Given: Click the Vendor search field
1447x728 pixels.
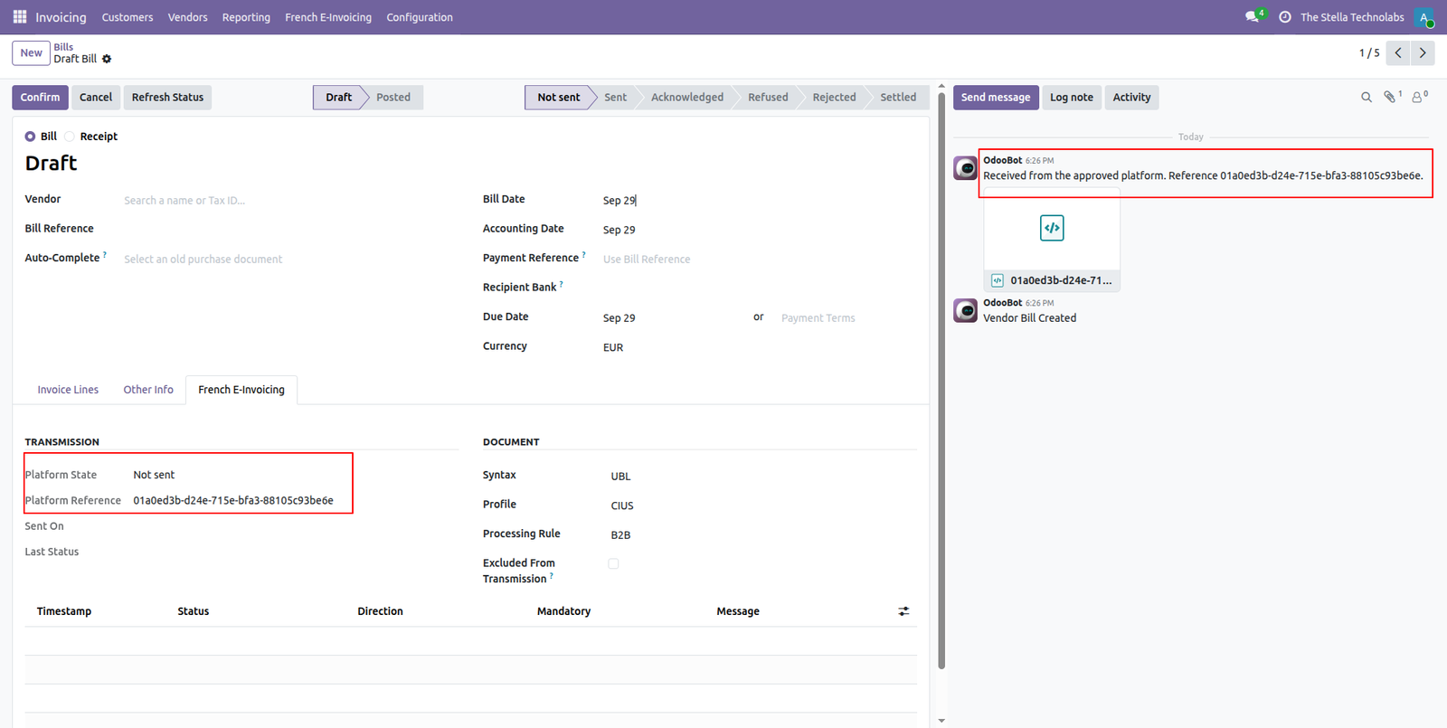Looking at the screenshot, I should [289, 200].
